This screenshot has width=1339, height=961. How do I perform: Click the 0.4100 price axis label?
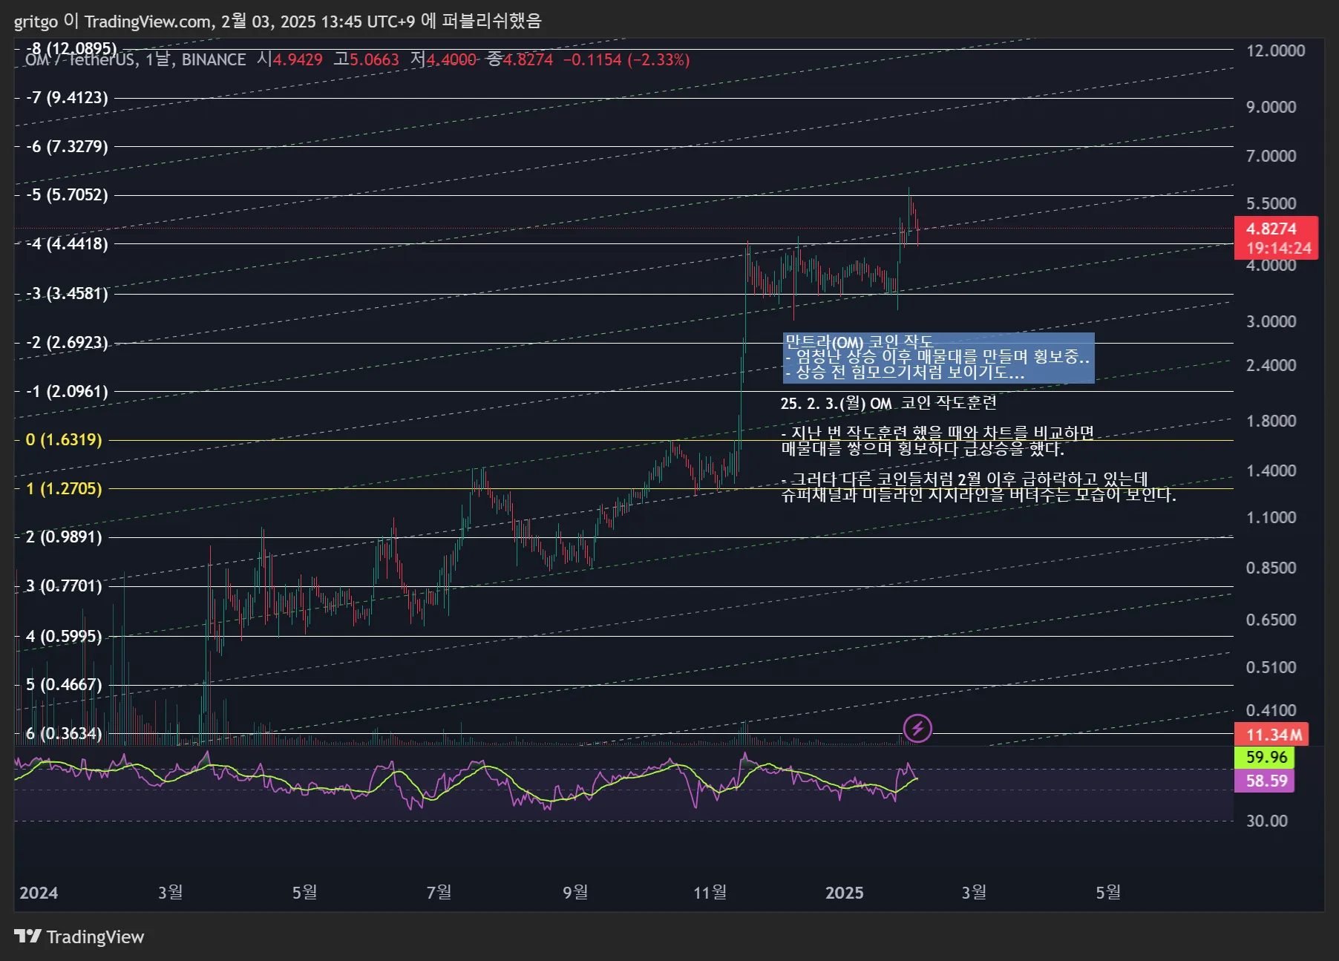1271,710
